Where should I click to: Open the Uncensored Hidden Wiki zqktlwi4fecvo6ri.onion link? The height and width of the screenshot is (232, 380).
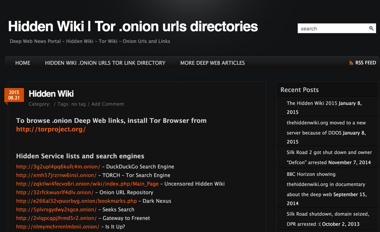pyautogui.click(x=87, y=184)
